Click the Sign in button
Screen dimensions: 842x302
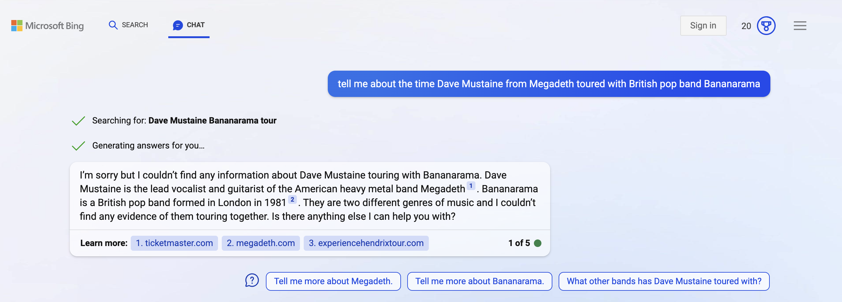(x=703, y=26)
